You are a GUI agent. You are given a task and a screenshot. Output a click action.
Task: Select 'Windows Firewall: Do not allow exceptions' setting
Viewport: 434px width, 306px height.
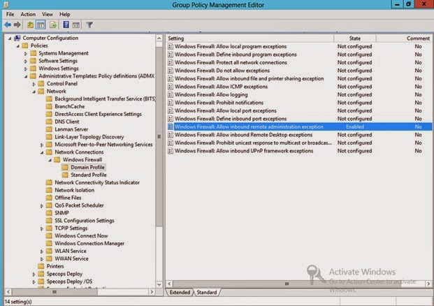tap(222, 71)
